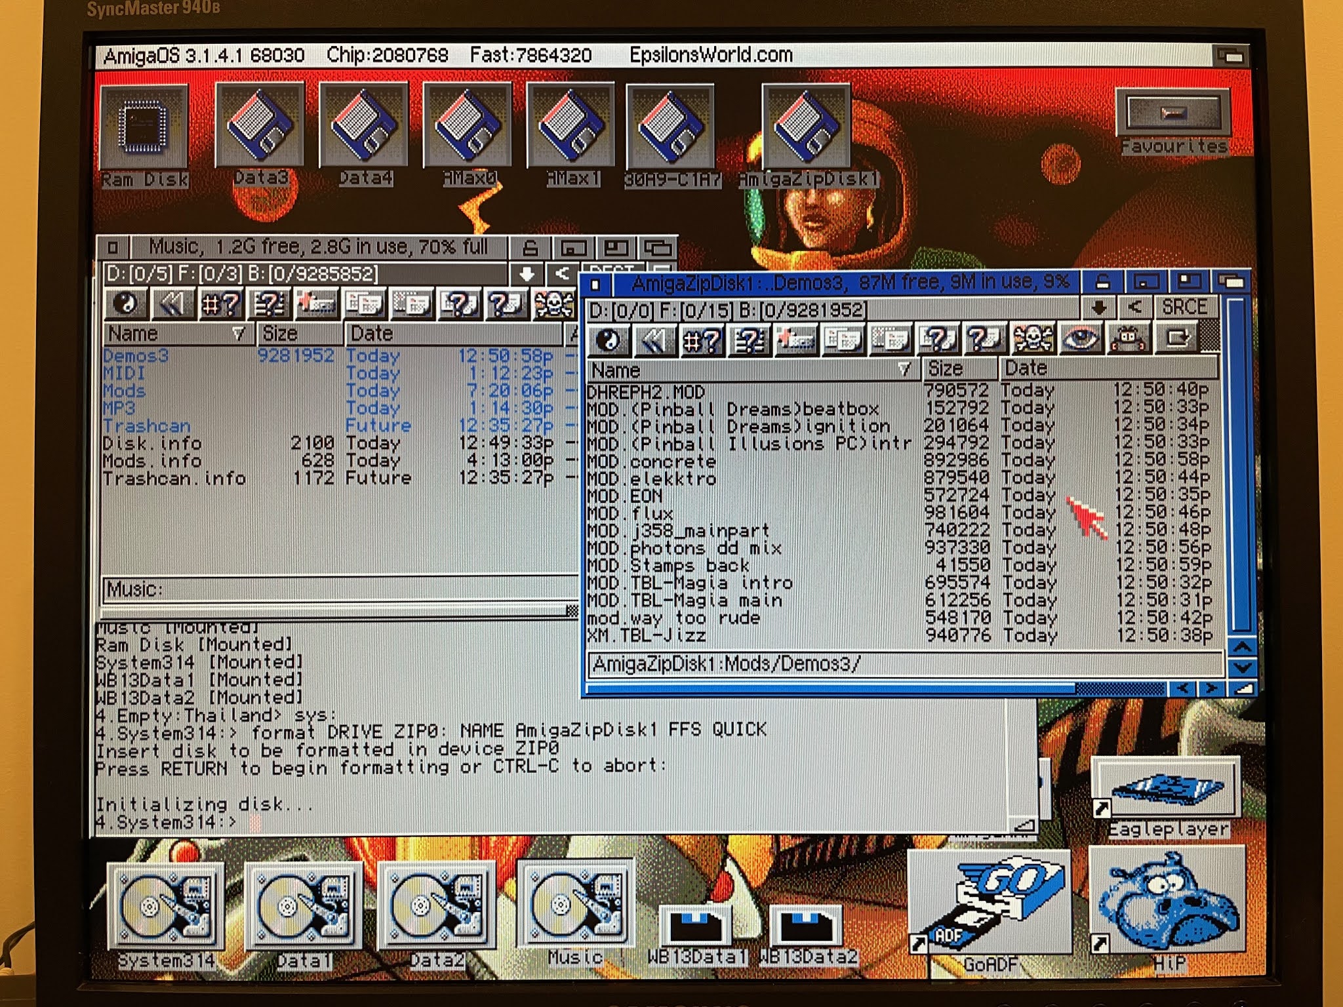Open the down-arrow popup in Demos3 status bar

[x=1099, y=307]
